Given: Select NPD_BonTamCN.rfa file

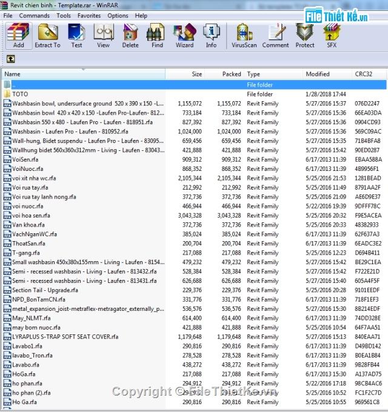Looking at the screenshot, I should [x=39, y=299].
